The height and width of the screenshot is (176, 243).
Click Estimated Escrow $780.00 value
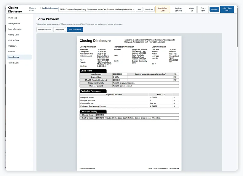coord(153,103)
